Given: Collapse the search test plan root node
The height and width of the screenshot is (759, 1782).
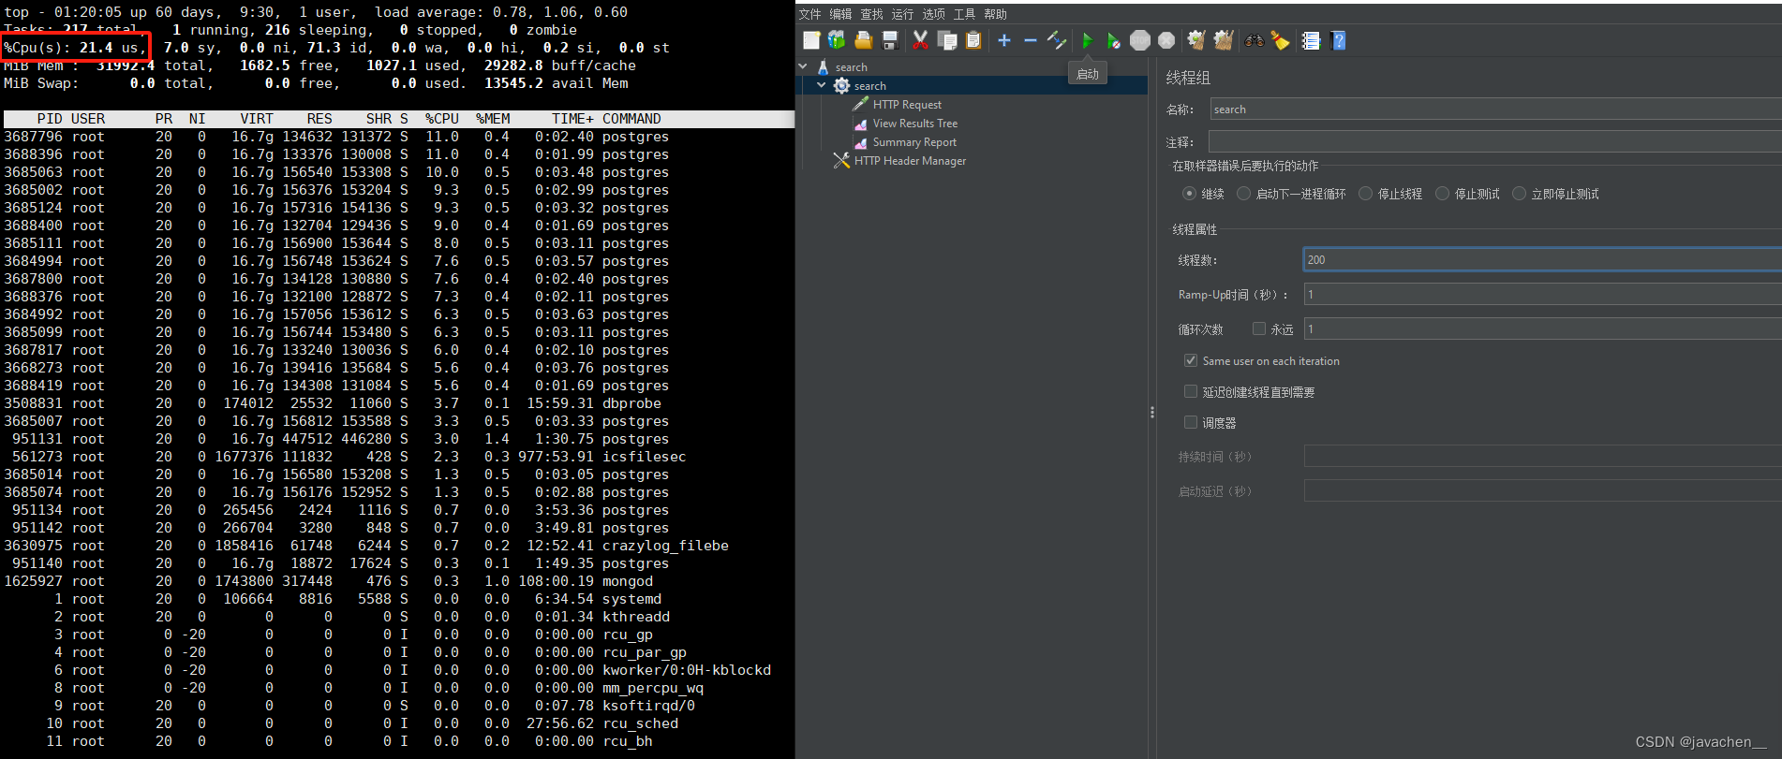Looking at the screenshot, I should coord(803,67).
